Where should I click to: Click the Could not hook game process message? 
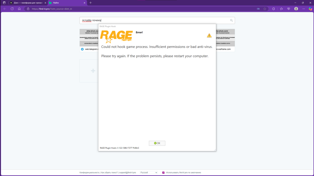click(x=157, y=47)
